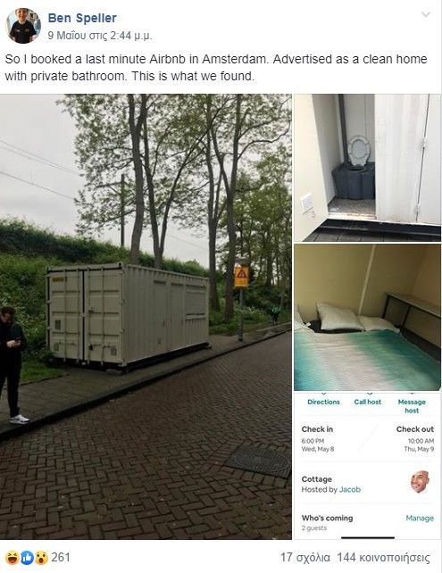The image size is (442, 573).
Task: Tap Directions in the booking screenshot
Action: [x=323, y=402]
